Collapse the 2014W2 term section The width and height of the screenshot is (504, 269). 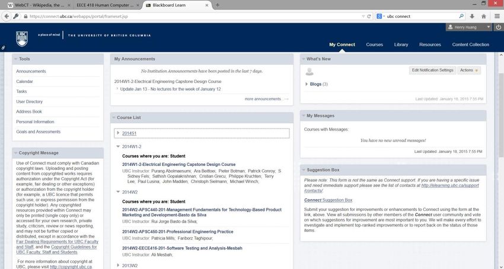pyautogui.click(x=118, y=192)
